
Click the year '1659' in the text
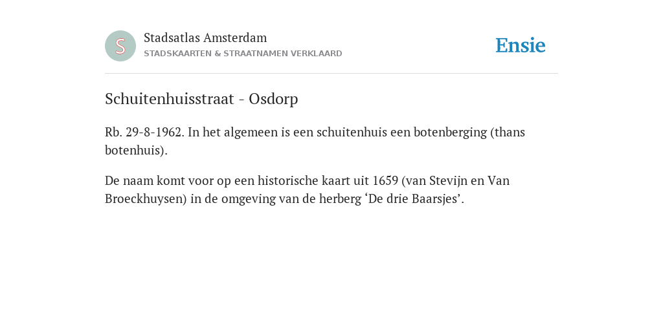tap(385, 181)
